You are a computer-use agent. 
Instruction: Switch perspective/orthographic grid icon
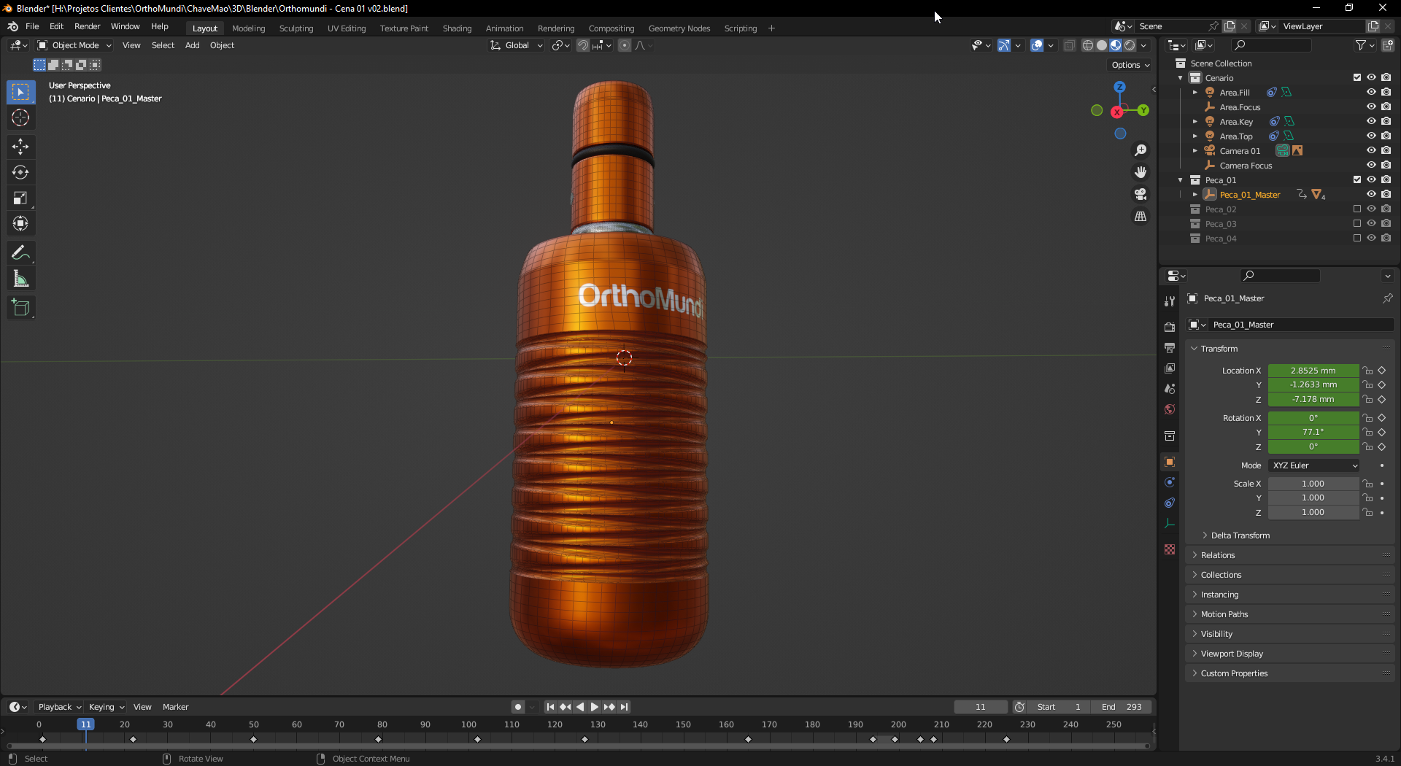click(1141, 217)
